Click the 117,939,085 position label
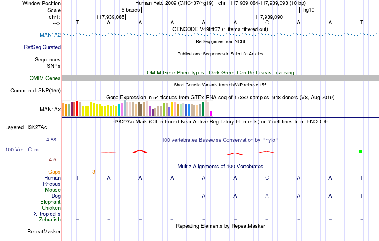Viewport: 379px width, 241px height. point(111,17)
